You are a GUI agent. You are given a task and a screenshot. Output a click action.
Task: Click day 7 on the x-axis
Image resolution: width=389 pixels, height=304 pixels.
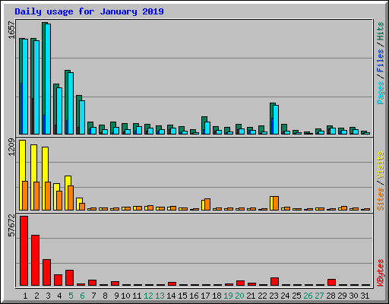tap(93, 296)
